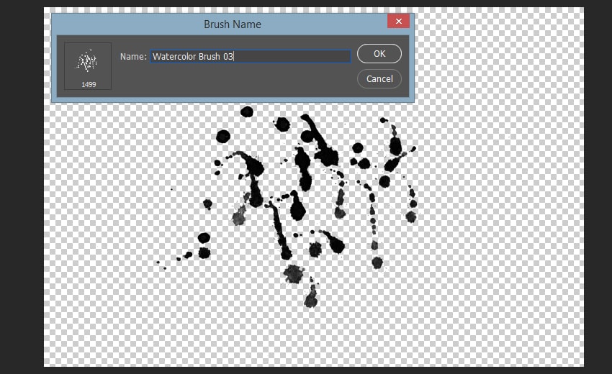The height and width of the screenshot is (374, 612).
Task: Click transparent canvas in bottom-left corner
Action: (x=72, y=345)
